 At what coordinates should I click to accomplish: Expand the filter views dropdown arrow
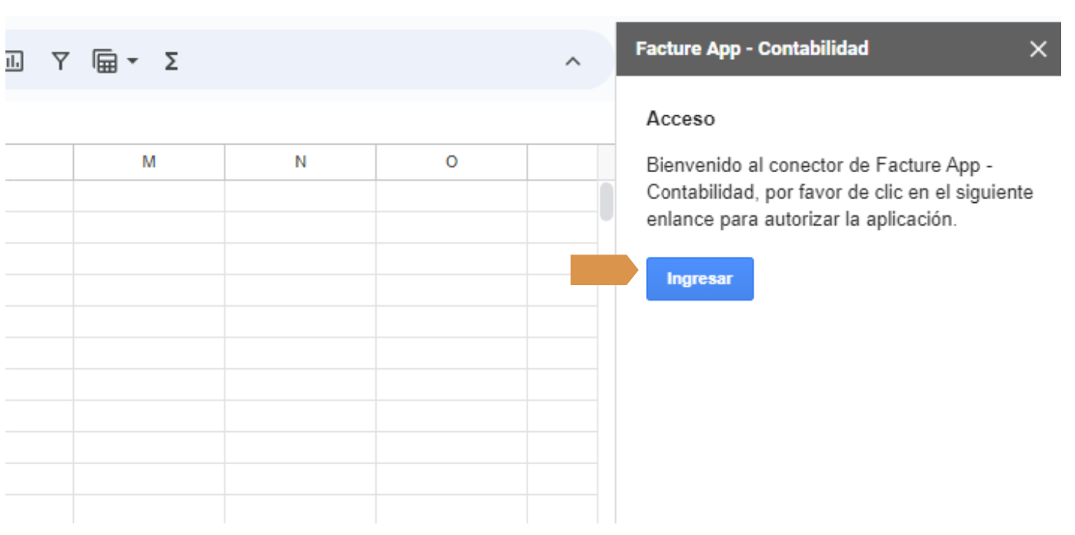pos(132,61)
